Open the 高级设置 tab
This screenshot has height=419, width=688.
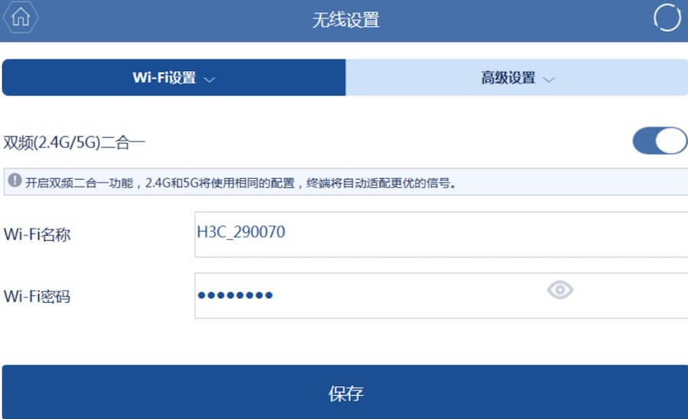click(508, 78)
